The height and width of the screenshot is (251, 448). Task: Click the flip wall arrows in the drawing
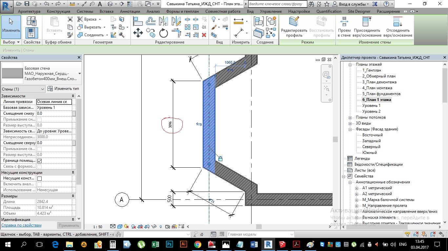[199, 124]
